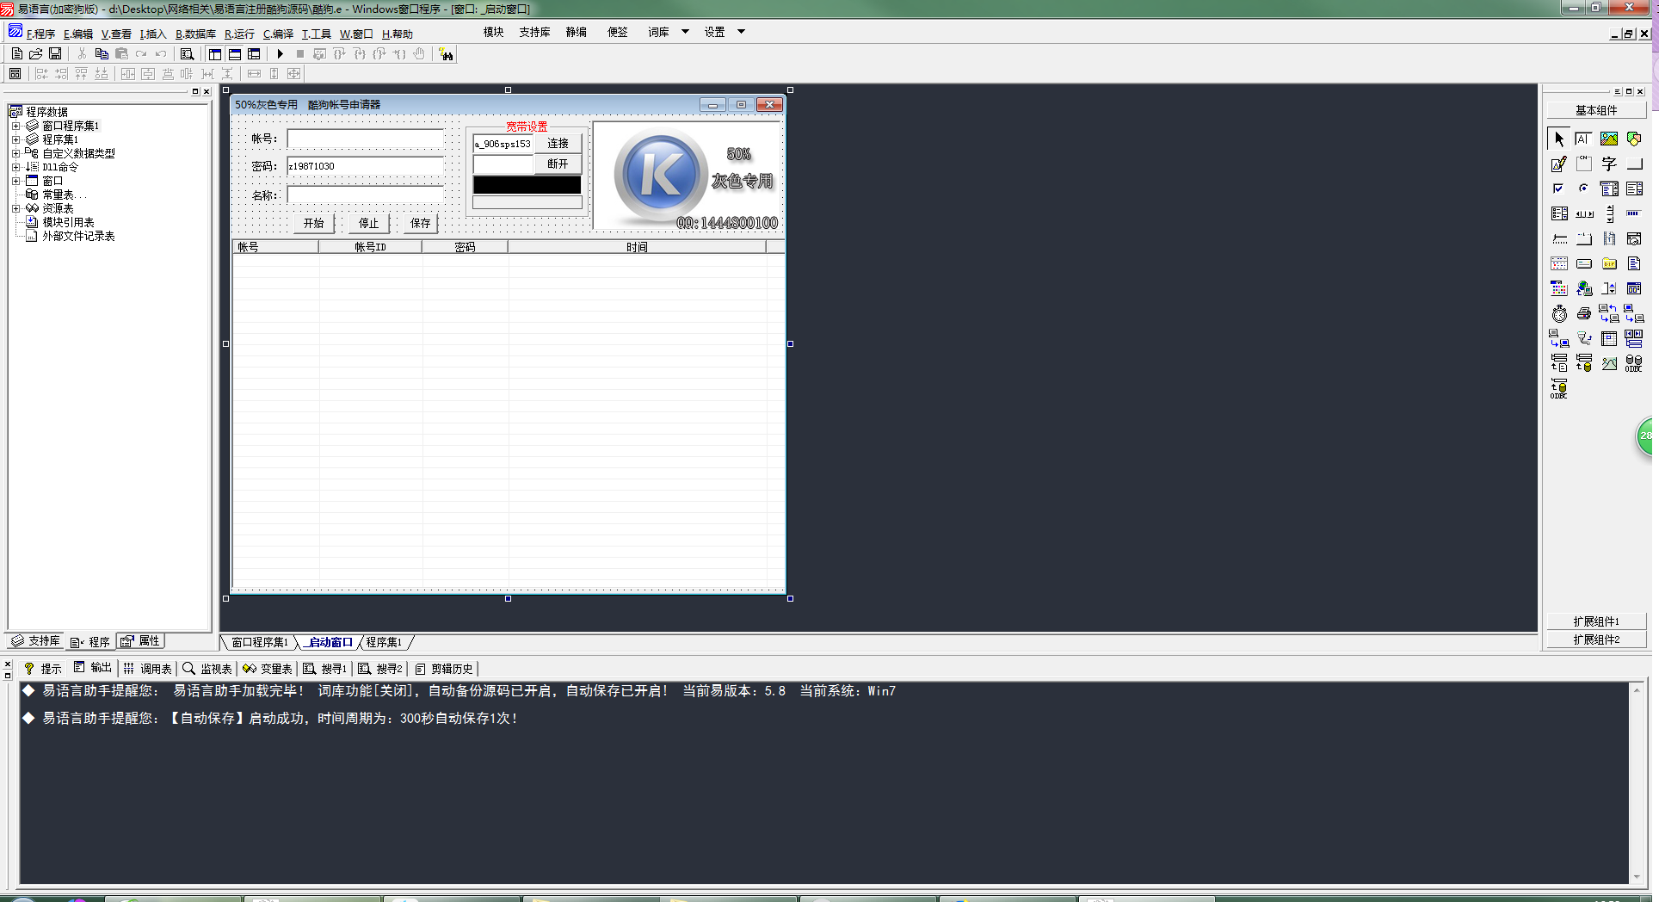This screenshot has width=1659, height=902.
Task: Click the 帐号 input field
Action: 365,139
